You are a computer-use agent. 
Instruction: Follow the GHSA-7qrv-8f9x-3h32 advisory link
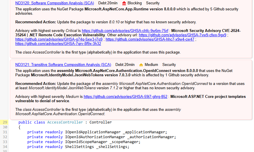click(x=58, y=43)
